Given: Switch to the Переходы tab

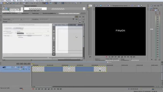Looking at the screenshot, I should [35, 14].
